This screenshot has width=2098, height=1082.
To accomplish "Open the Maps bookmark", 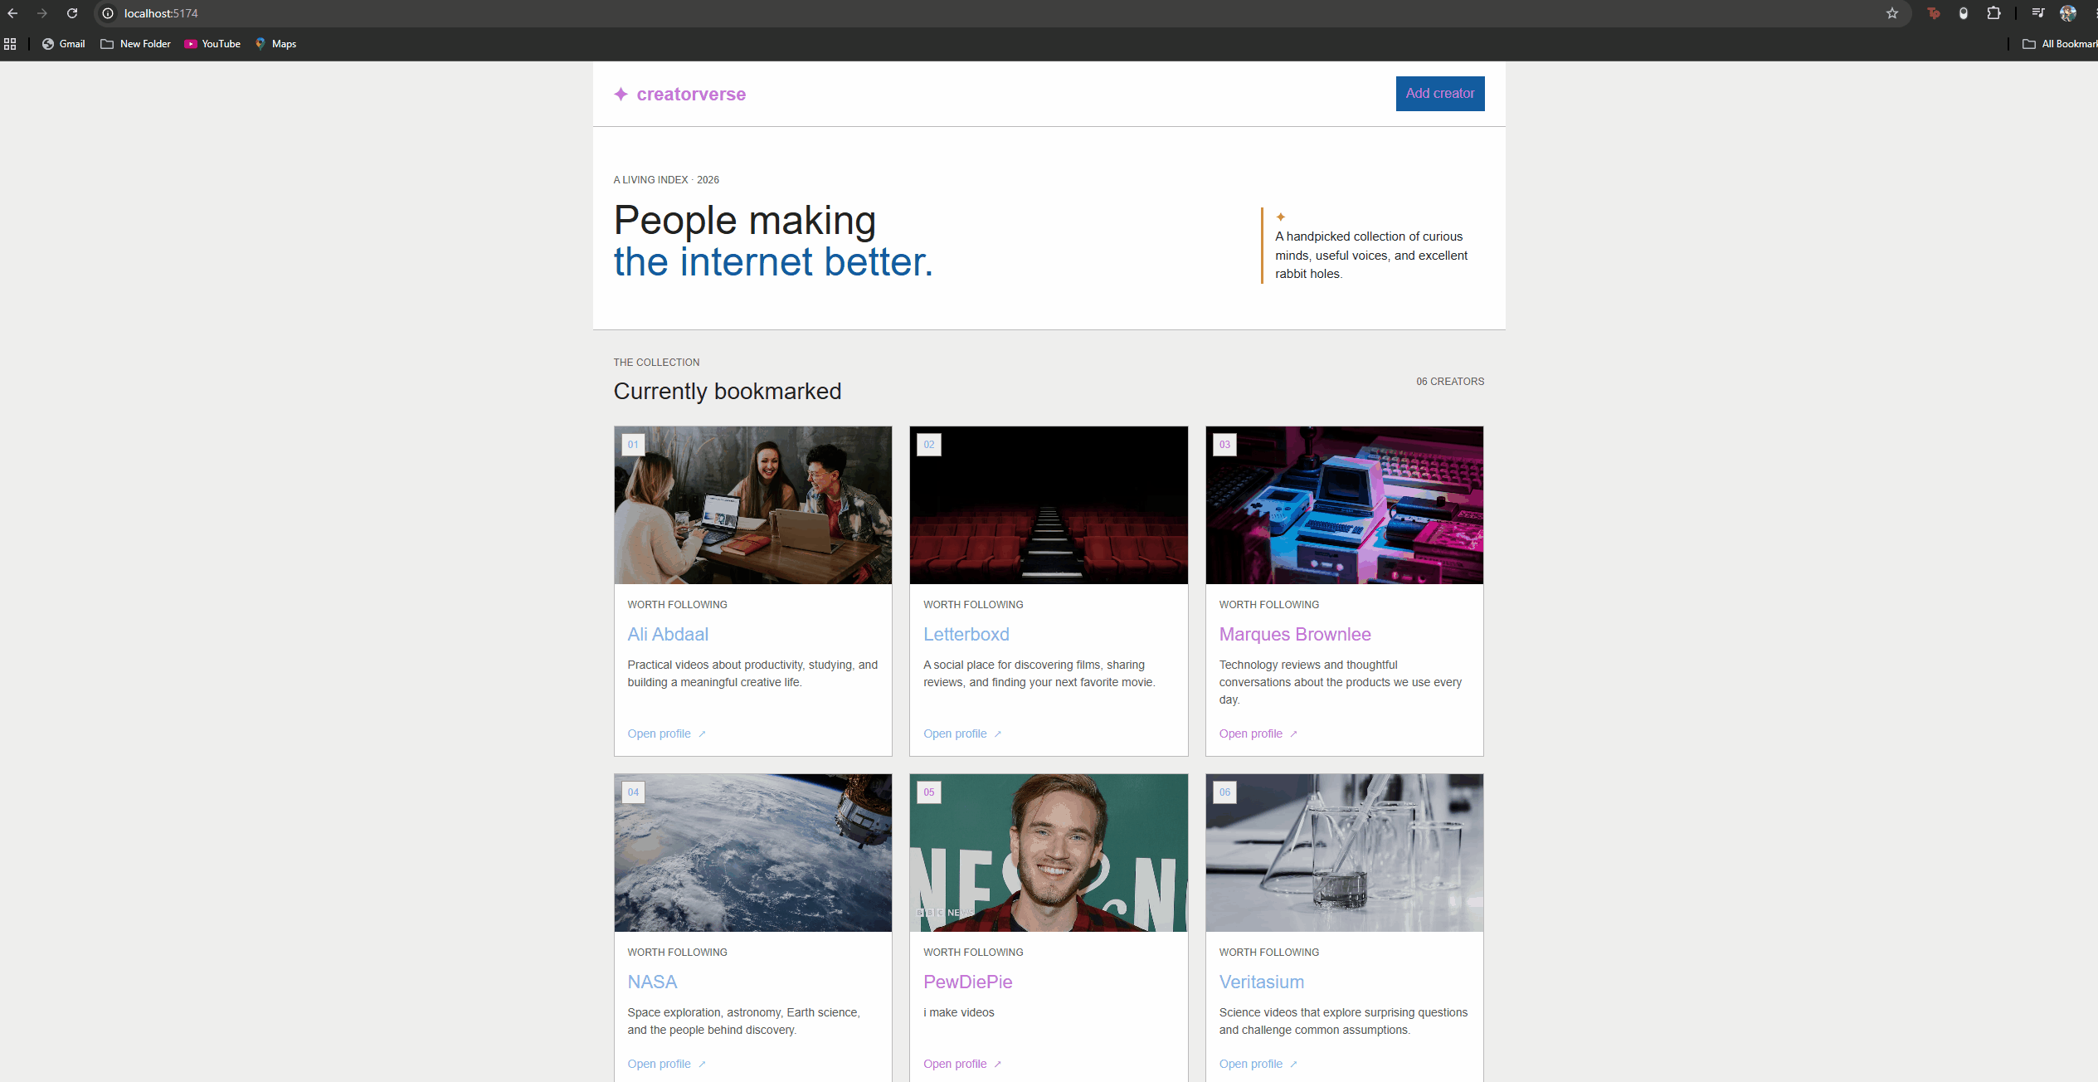I will coord(276,44).
